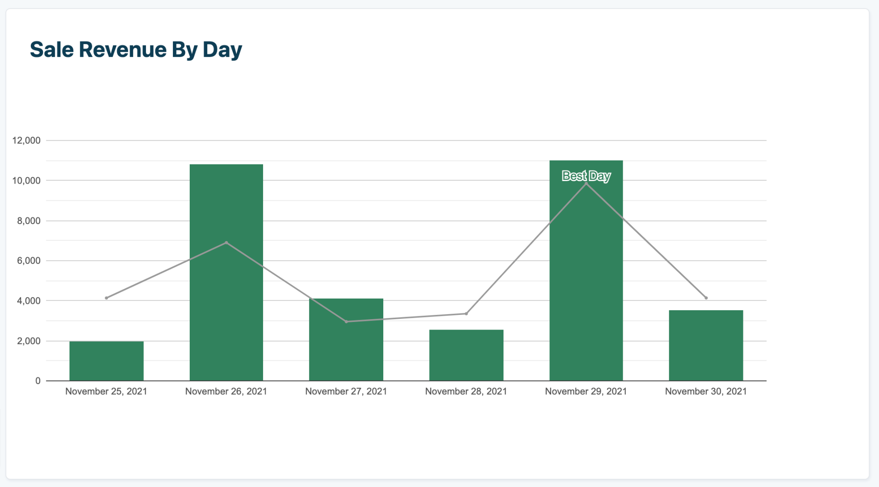
Task: Click the November 30, 2021 bar
Action: [x=706, y=345]
